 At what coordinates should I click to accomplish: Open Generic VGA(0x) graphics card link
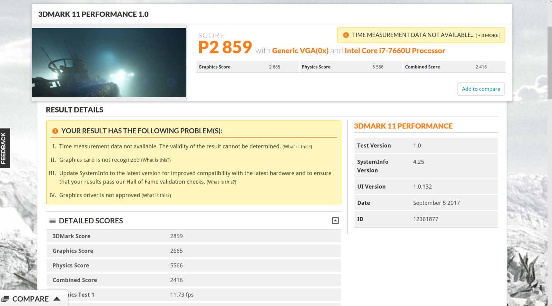click(300, 51)
